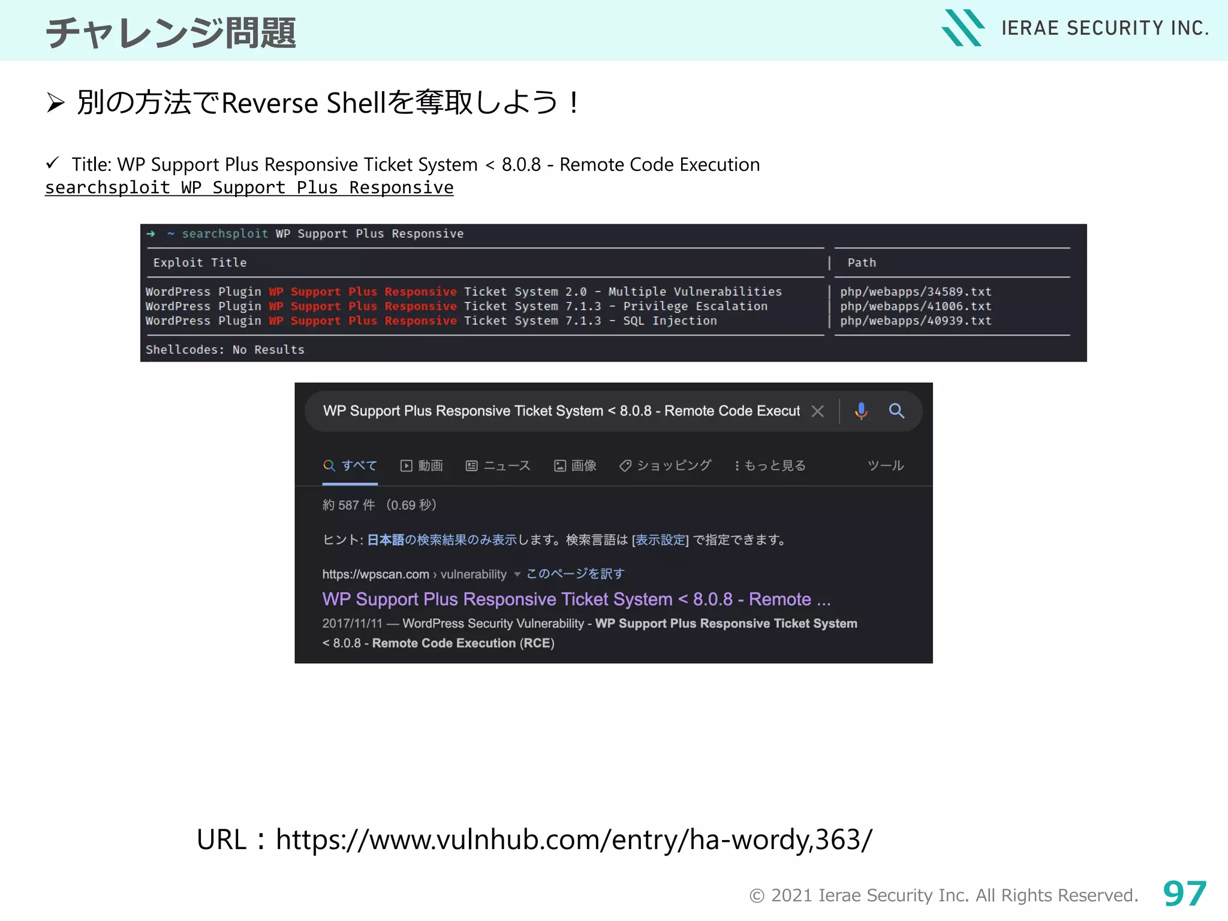Switch to the 動画 tab
Viewport: 1228px width, 921px height.
422,465
